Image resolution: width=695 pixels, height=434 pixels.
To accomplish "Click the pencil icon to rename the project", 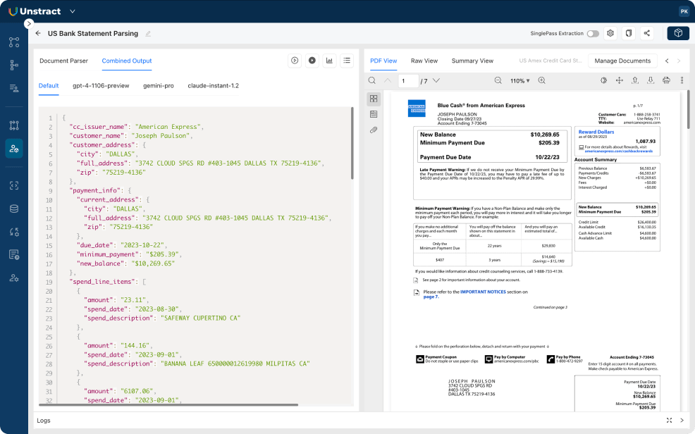I will point(148,33).
